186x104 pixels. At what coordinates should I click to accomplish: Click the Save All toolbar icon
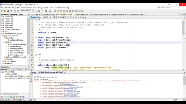point(11,11)
